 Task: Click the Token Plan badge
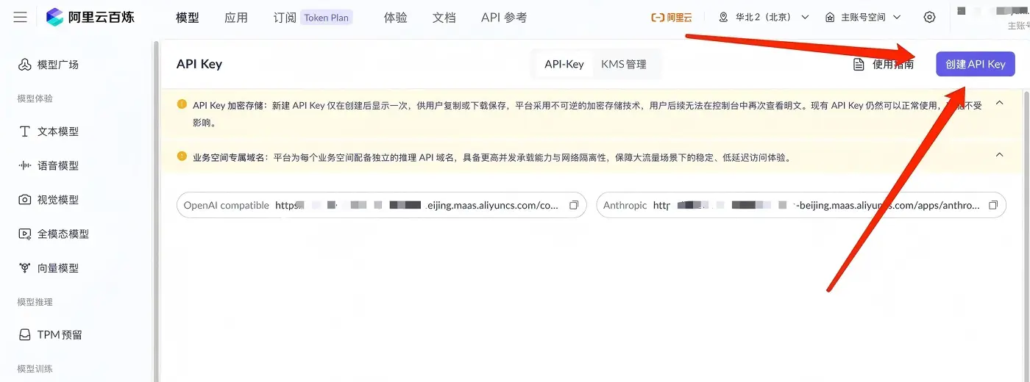click(327, 18)
